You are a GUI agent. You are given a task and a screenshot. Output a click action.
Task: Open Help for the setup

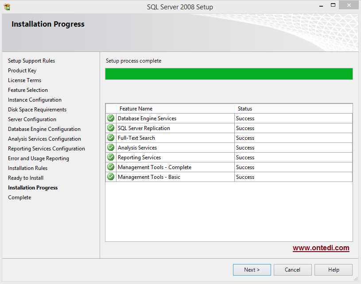(x=334, y=270)
